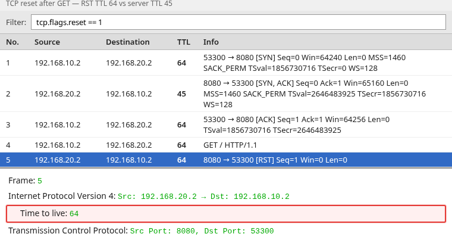The height and width of the screenshot is (243, 452).
Task: Select packet 3 ACK Seq=1 Ack=1 row
Action: coord(226,124)
